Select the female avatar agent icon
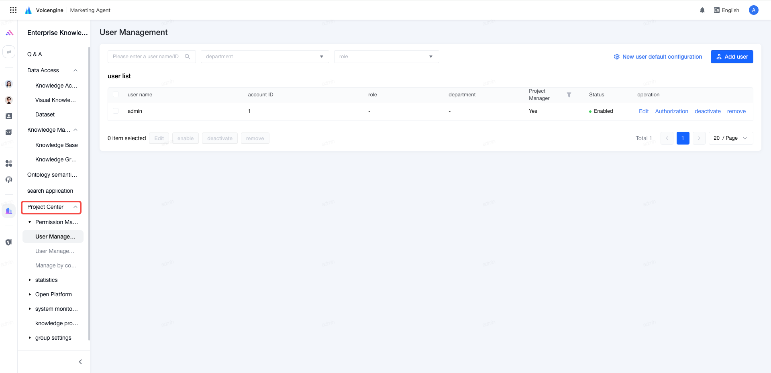This screenshot has height=373, width=771. pyautogui.click(x=9, y=84)
